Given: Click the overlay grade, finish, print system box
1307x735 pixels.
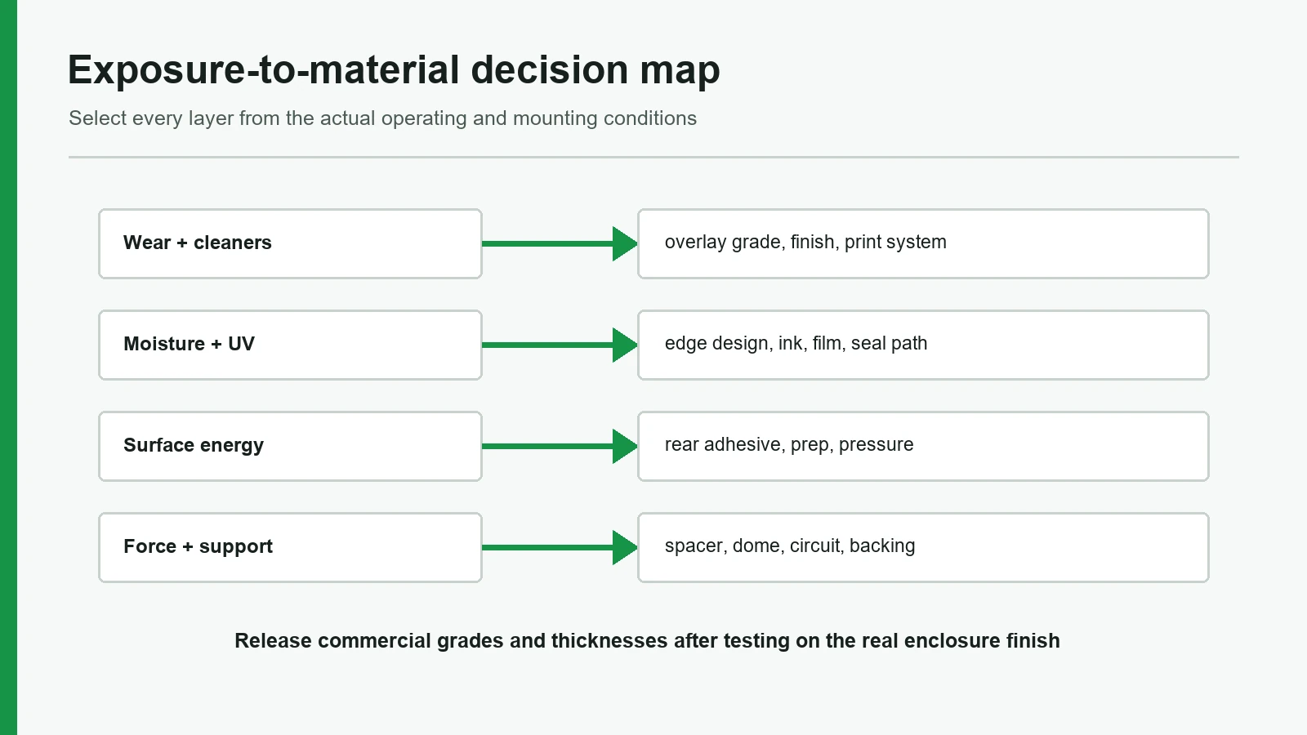Looking at the screenshot, I should click(923, 243).
